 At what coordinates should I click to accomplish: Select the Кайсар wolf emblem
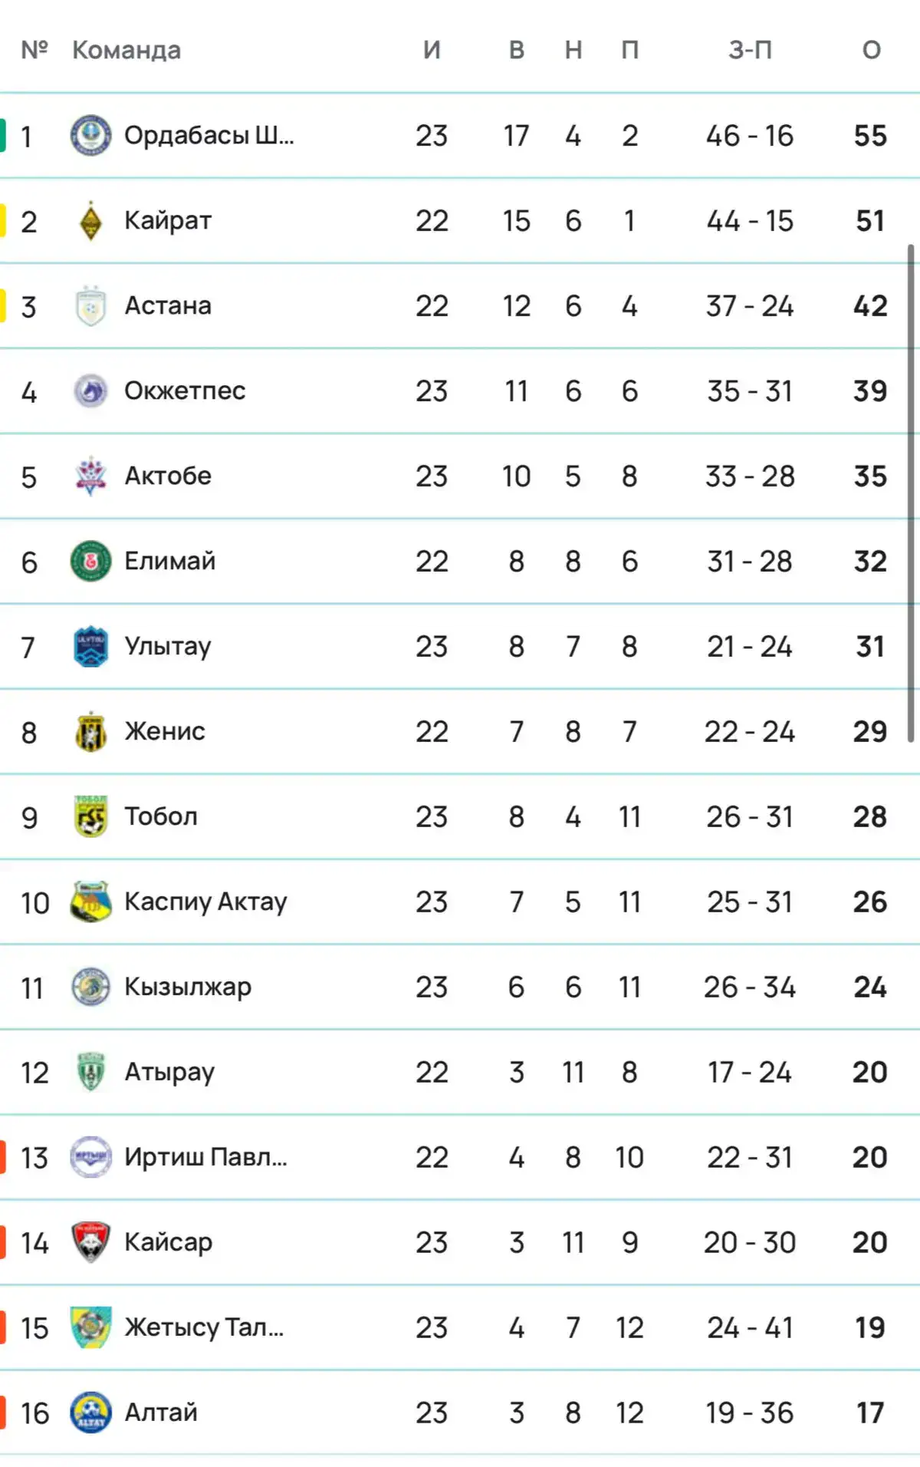click(90, 1242)
